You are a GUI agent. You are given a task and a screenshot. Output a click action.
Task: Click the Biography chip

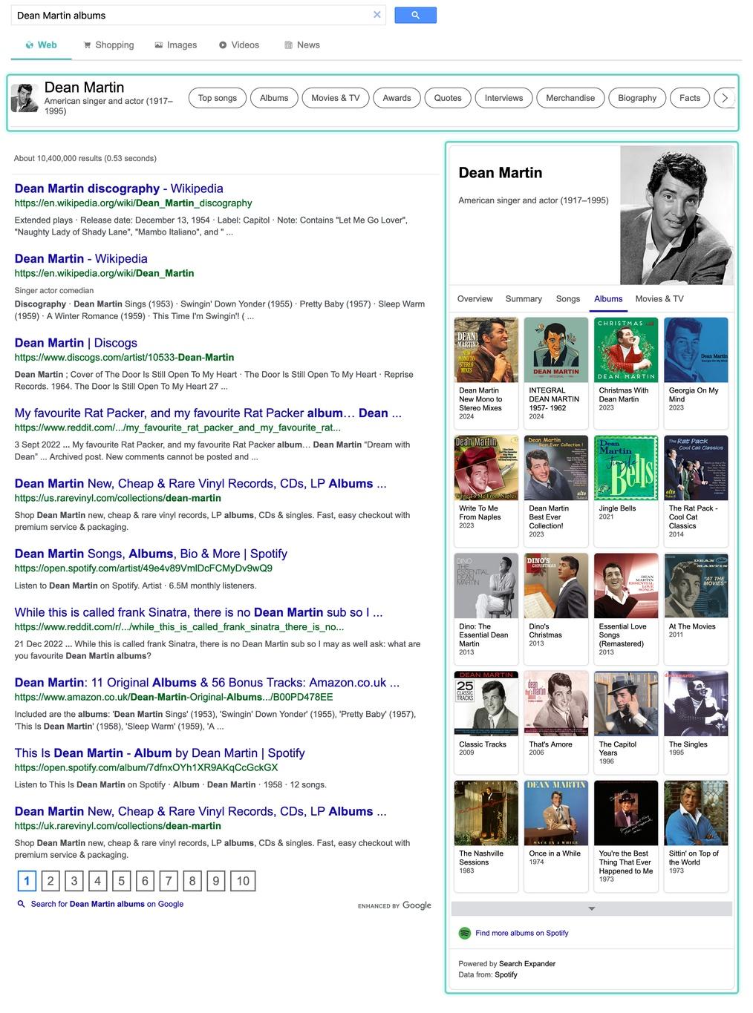pos(637,98)
